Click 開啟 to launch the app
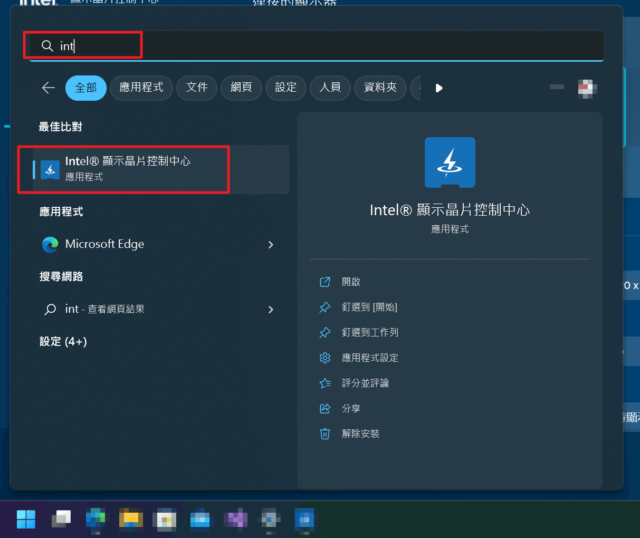 [351, 282]
